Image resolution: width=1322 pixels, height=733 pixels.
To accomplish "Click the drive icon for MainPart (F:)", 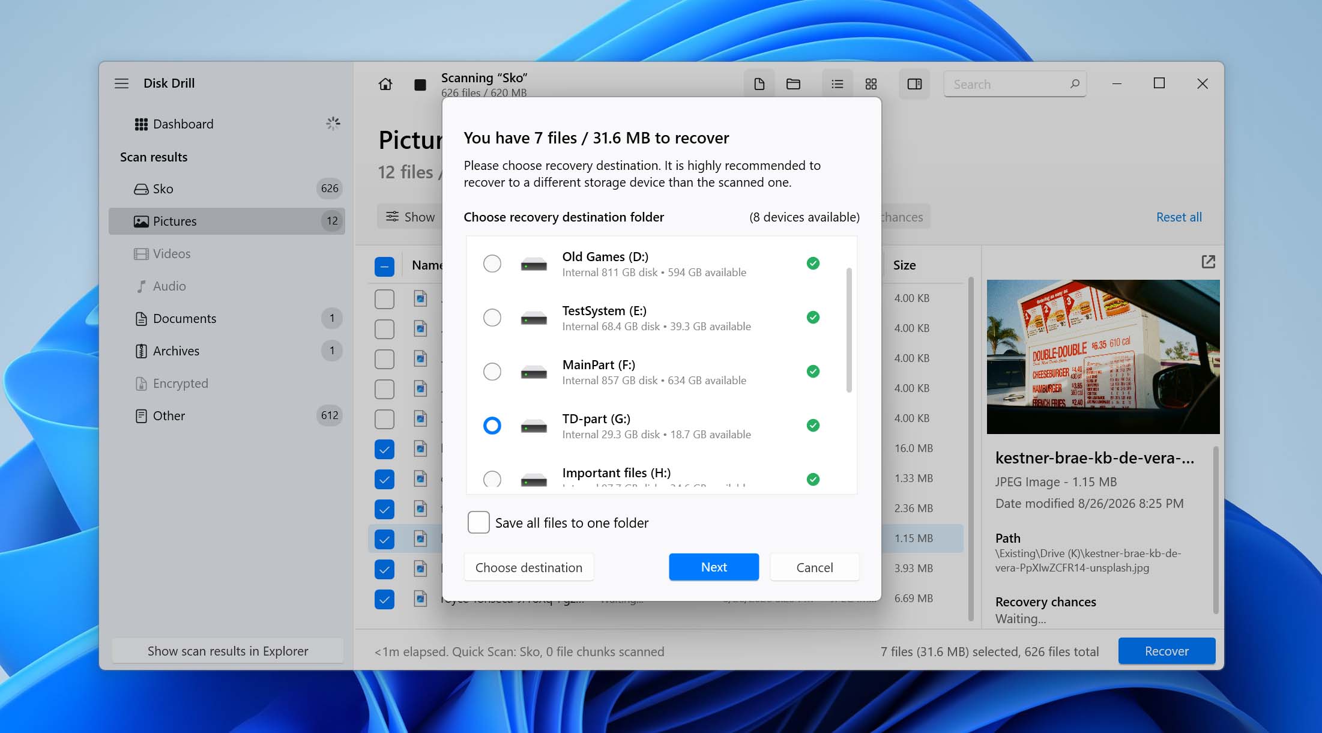I will click(x=534, y=372).
